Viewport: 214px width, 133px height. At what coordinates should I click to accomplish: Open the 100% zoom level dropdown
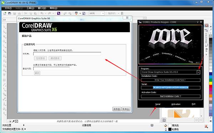point(103,14)
